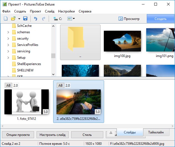Open the Настройки menu

click(x=66, y=11)
